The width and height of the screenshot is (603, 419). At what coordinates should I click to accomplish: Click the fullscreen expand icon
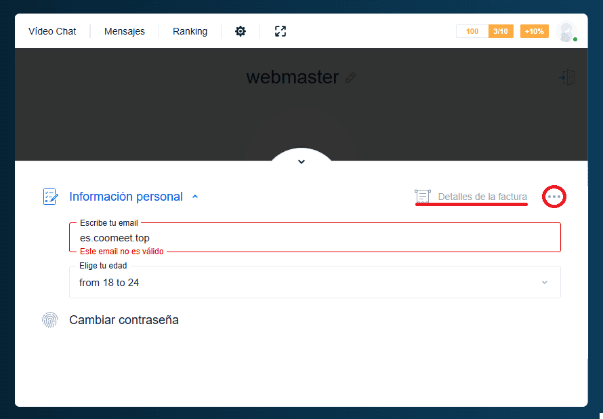coord(280,31)
